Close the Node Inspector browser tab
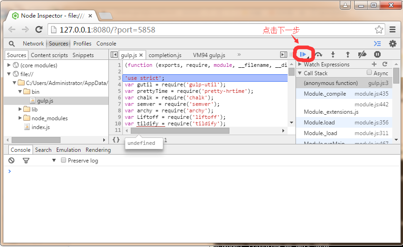 tap(90, 16)
